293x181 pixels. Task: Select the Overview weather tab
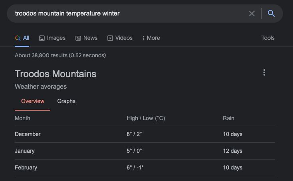click(33, 101)
